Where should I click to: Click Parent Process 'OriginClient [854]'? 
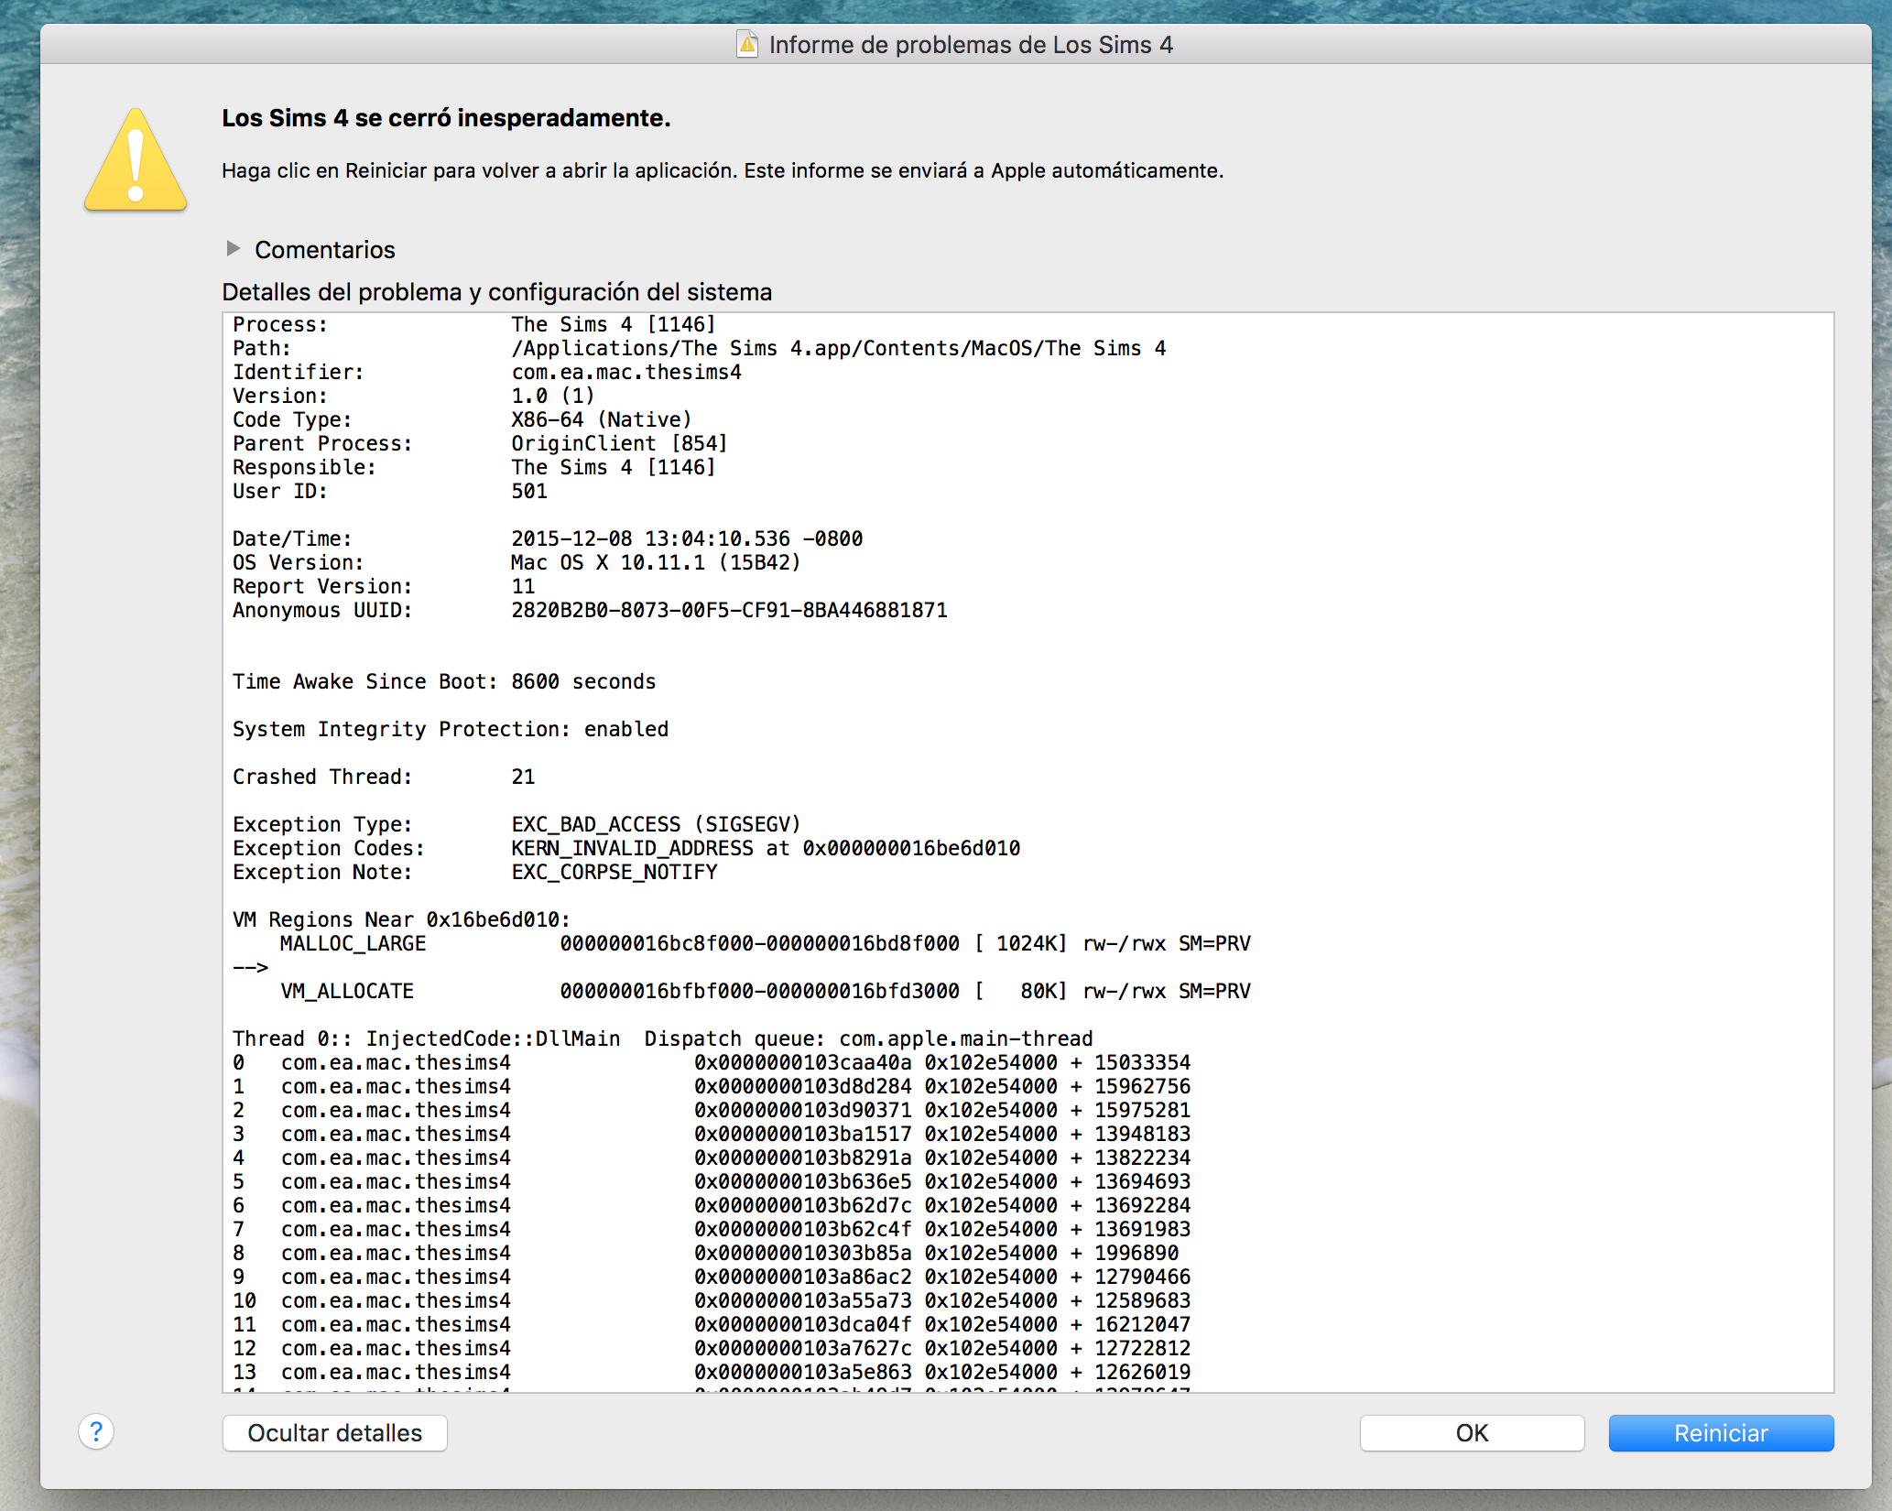tap(619, 443)
